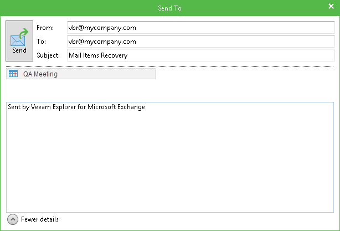
Task: Collapse details using the Fewer details text
Action: tap(39, 219)
